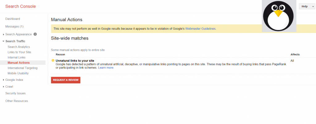Click the Manual Actions page heading
The width and height of the screenshot is (316, 124).
point(67,20)
